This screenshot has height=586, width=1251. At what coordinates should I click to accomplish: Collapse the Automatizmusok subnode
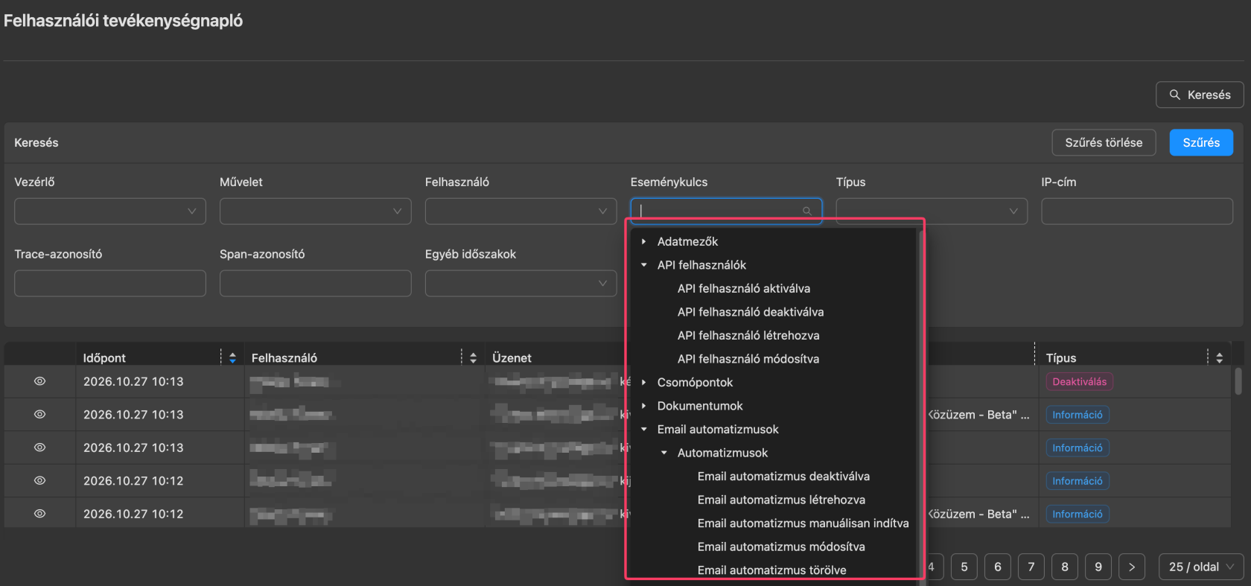(x=664, y=453)
